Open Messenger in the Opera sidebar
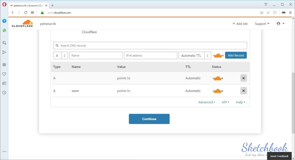Viewport: 295px width, 160px height. coord(4,21)
